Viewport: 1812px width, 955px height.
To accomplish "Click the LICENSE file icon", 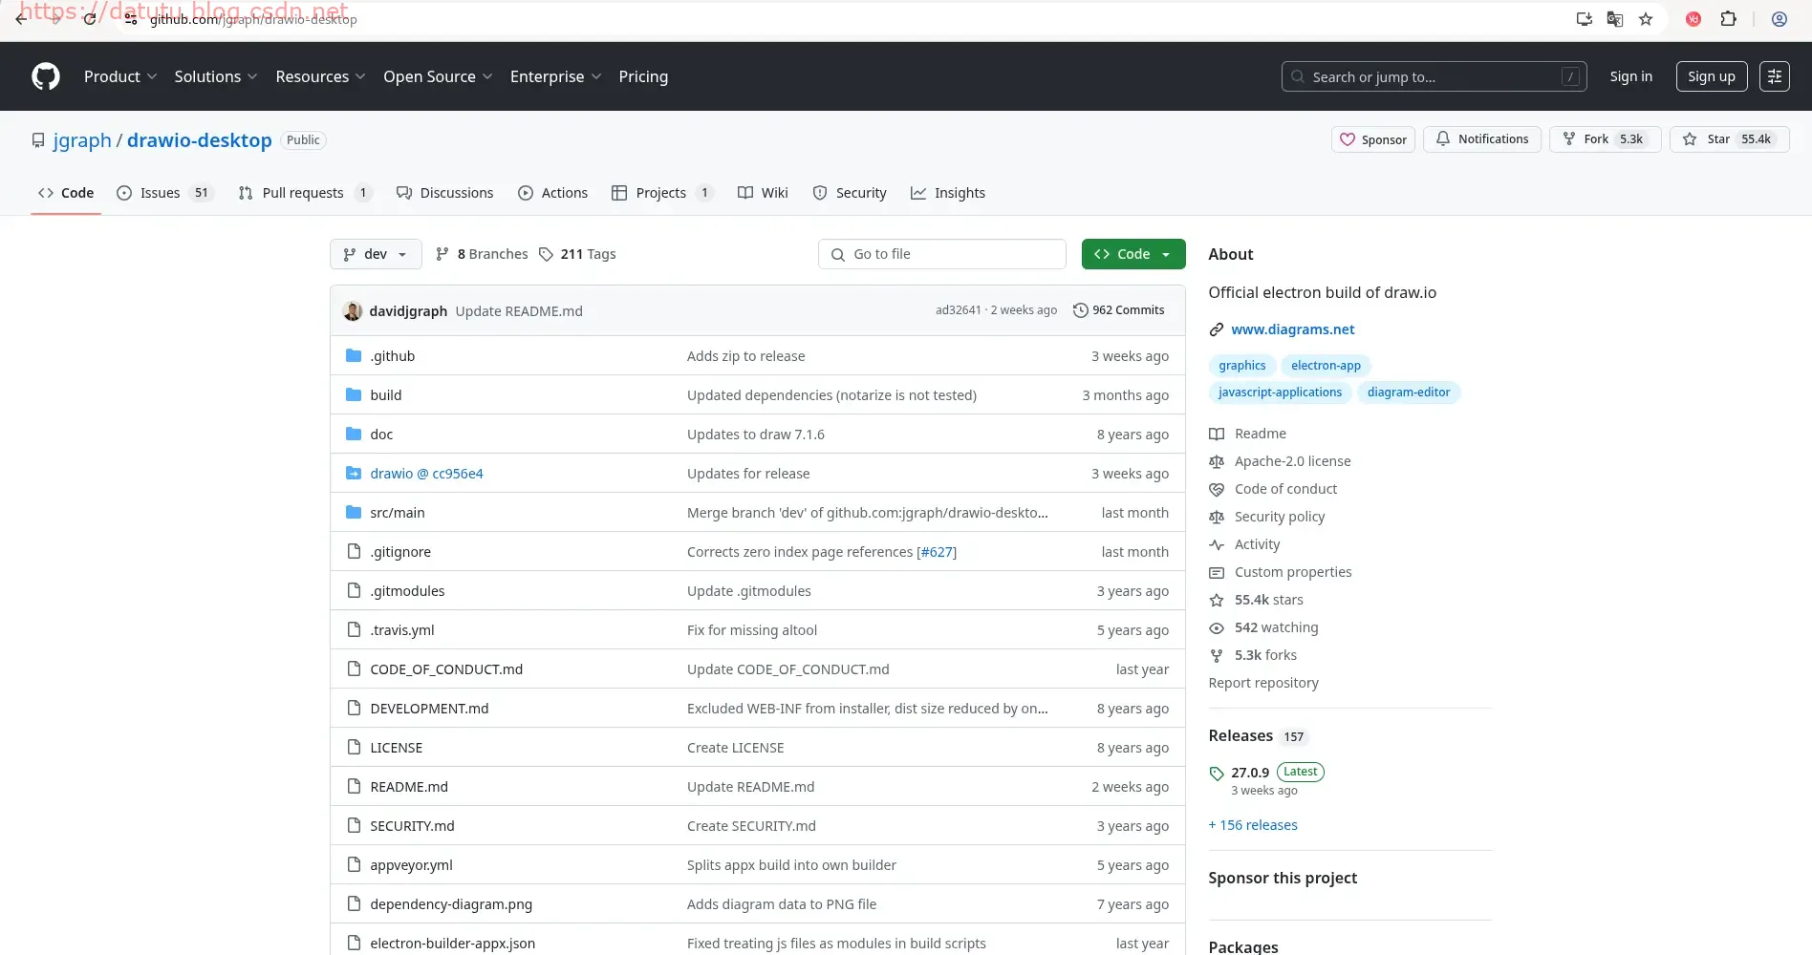I will tap(354, 747).
